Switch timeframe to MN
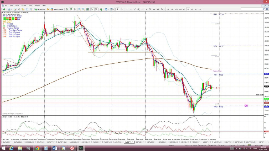The height and width of the screenshot is (151, 269). pyautogui.click(x=200, y=9)
